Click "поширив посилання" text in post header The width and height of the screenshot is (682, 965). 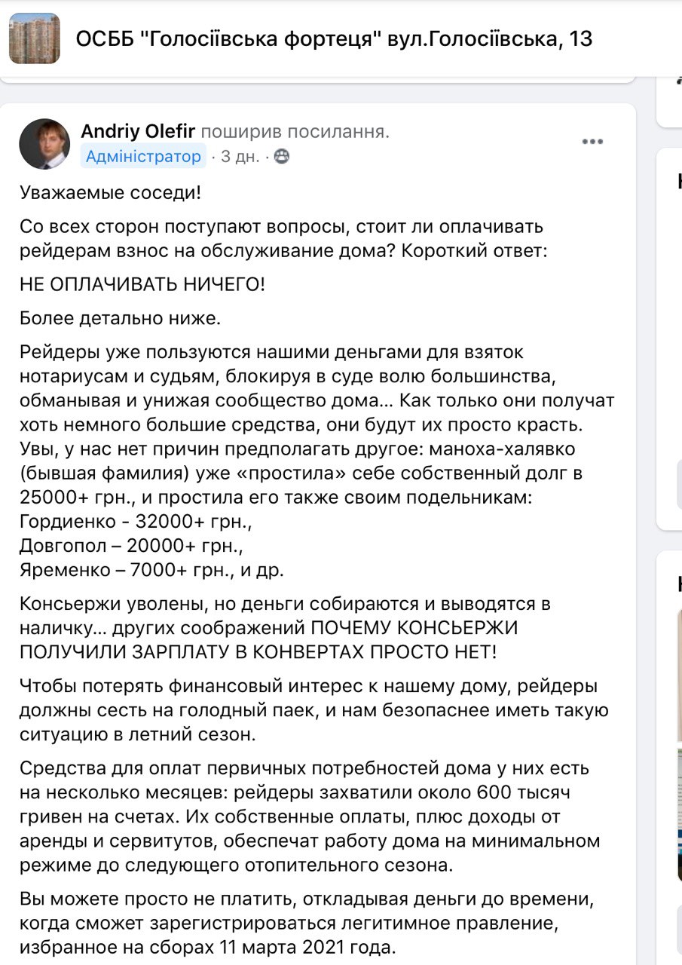[295, 132]
